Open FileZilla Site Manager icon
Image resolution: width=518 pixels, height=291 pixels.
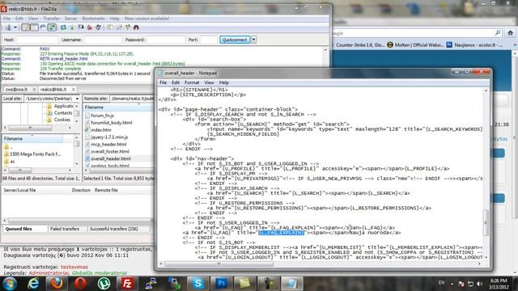click(x=7, y=27)
